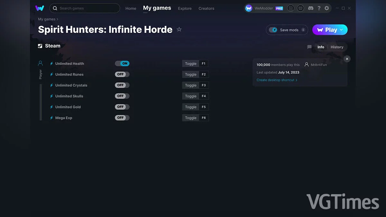Image resolution: width=386 pixels, height=217 pixels.
Task: Click F6 hotkey box
Action: (x=204, y=118)
